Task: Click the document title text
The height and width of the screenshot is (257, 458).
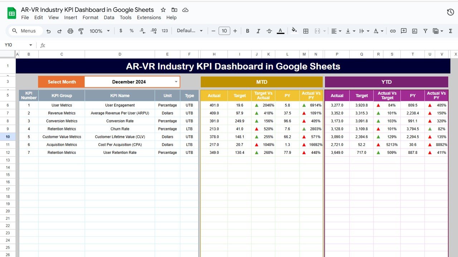Action: coord(87,10)
